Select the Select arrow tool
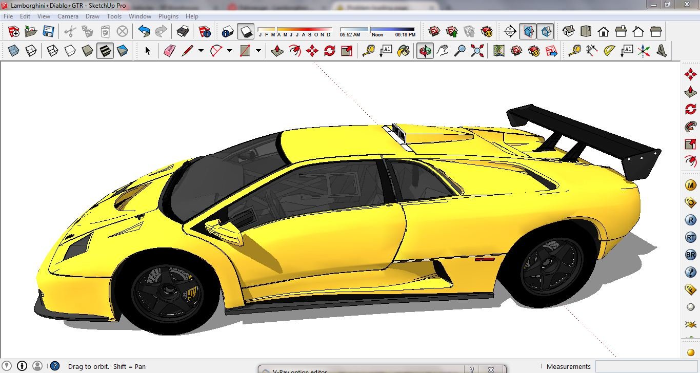Image resolution: width=700 pixels, height=373 pixels. pyautogui.click(x=148, y=51)
